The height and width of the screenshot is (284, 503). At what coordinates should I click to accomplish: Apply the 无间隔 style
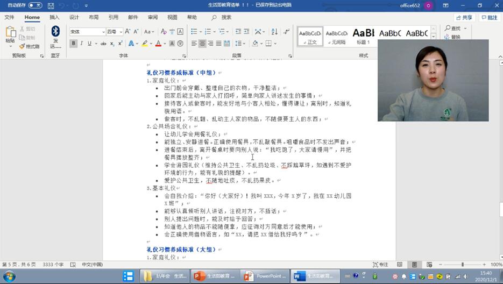click(x=337, y=37)
